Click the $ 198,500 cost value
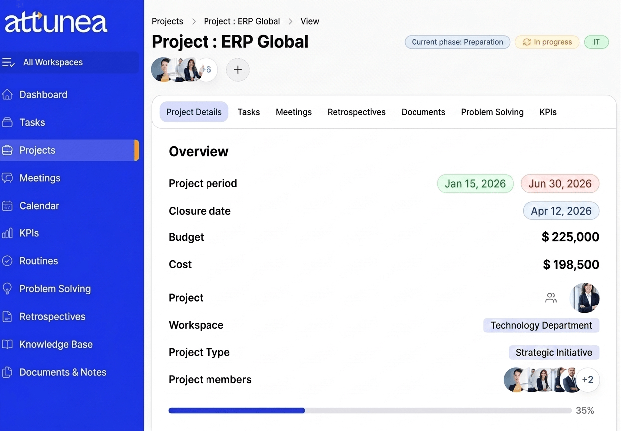The height and width of the screenshot is (431, 621). [x=571, y=265]
